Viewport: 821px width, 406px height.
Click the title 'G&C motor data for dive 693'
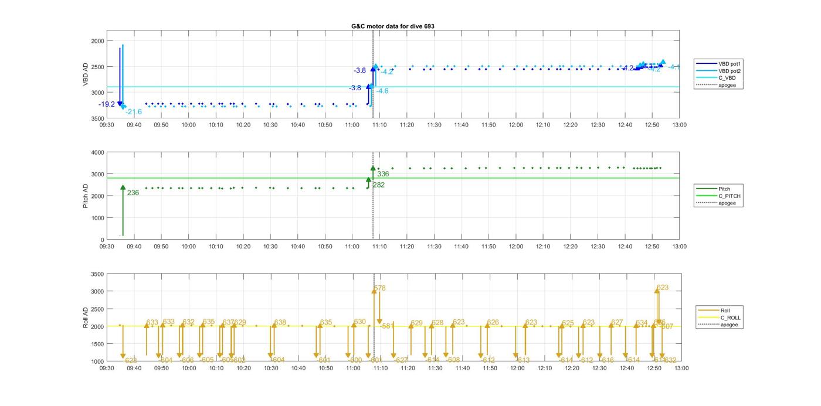pos(392,26)
